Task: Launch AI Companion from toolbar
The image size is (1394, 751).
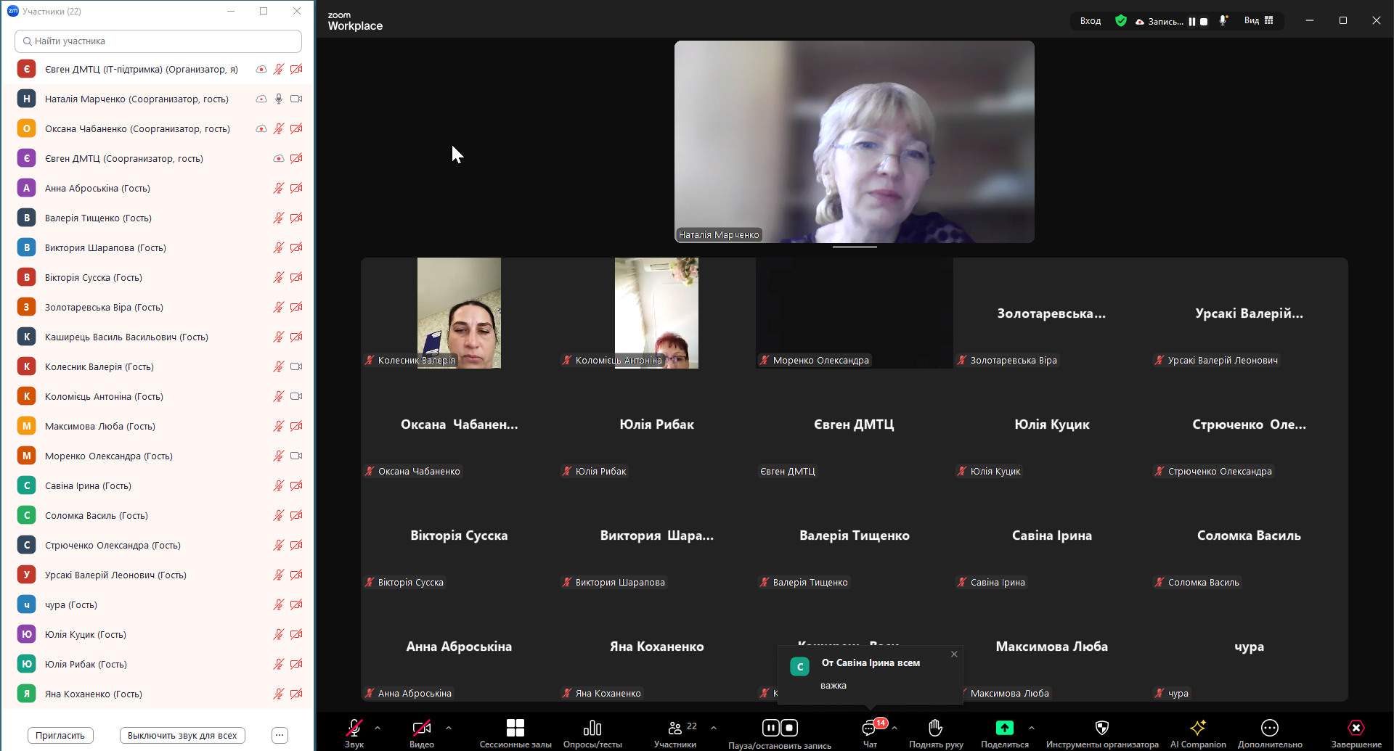Action: (1198, 729)
